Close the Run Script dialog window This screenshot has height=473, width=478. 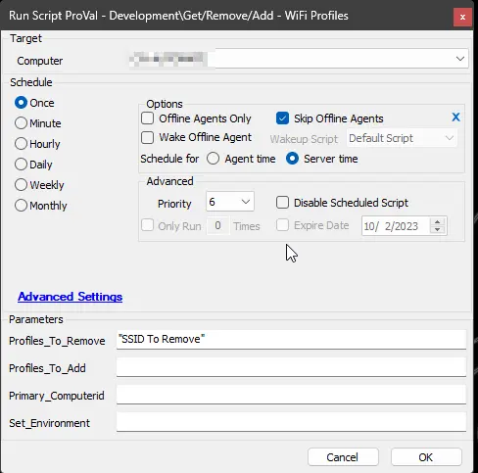pos(462,17)
